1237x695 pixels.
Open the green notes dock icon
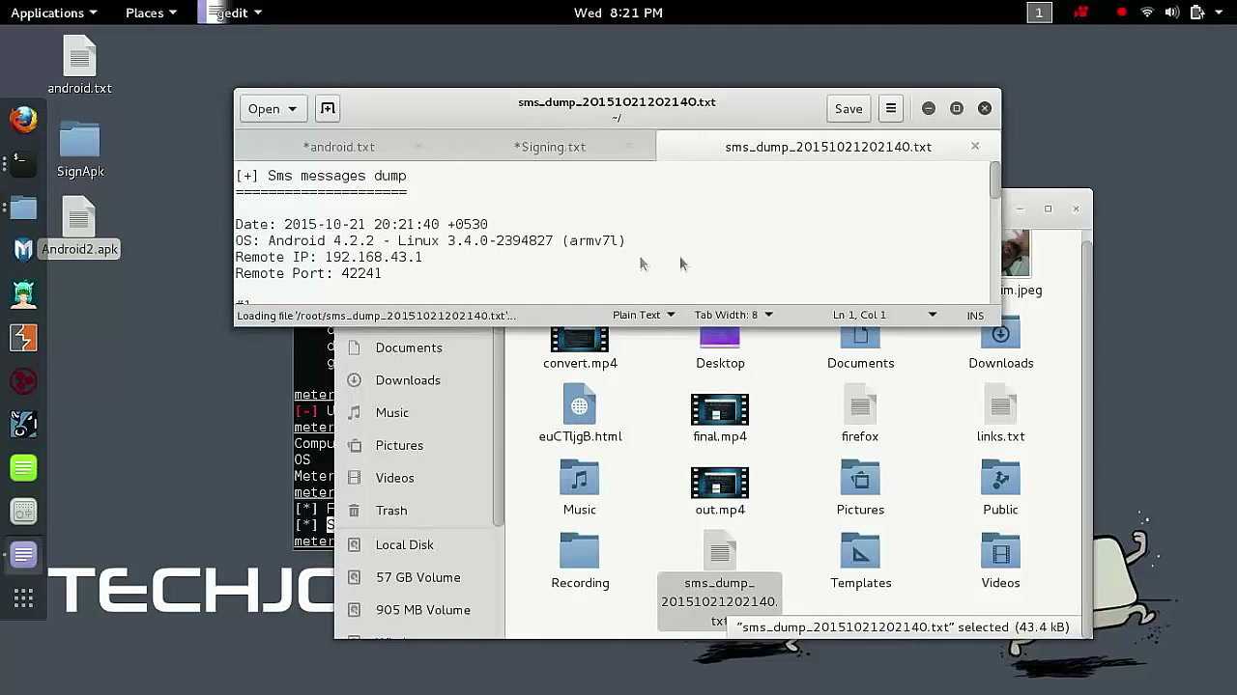point(23,468)
